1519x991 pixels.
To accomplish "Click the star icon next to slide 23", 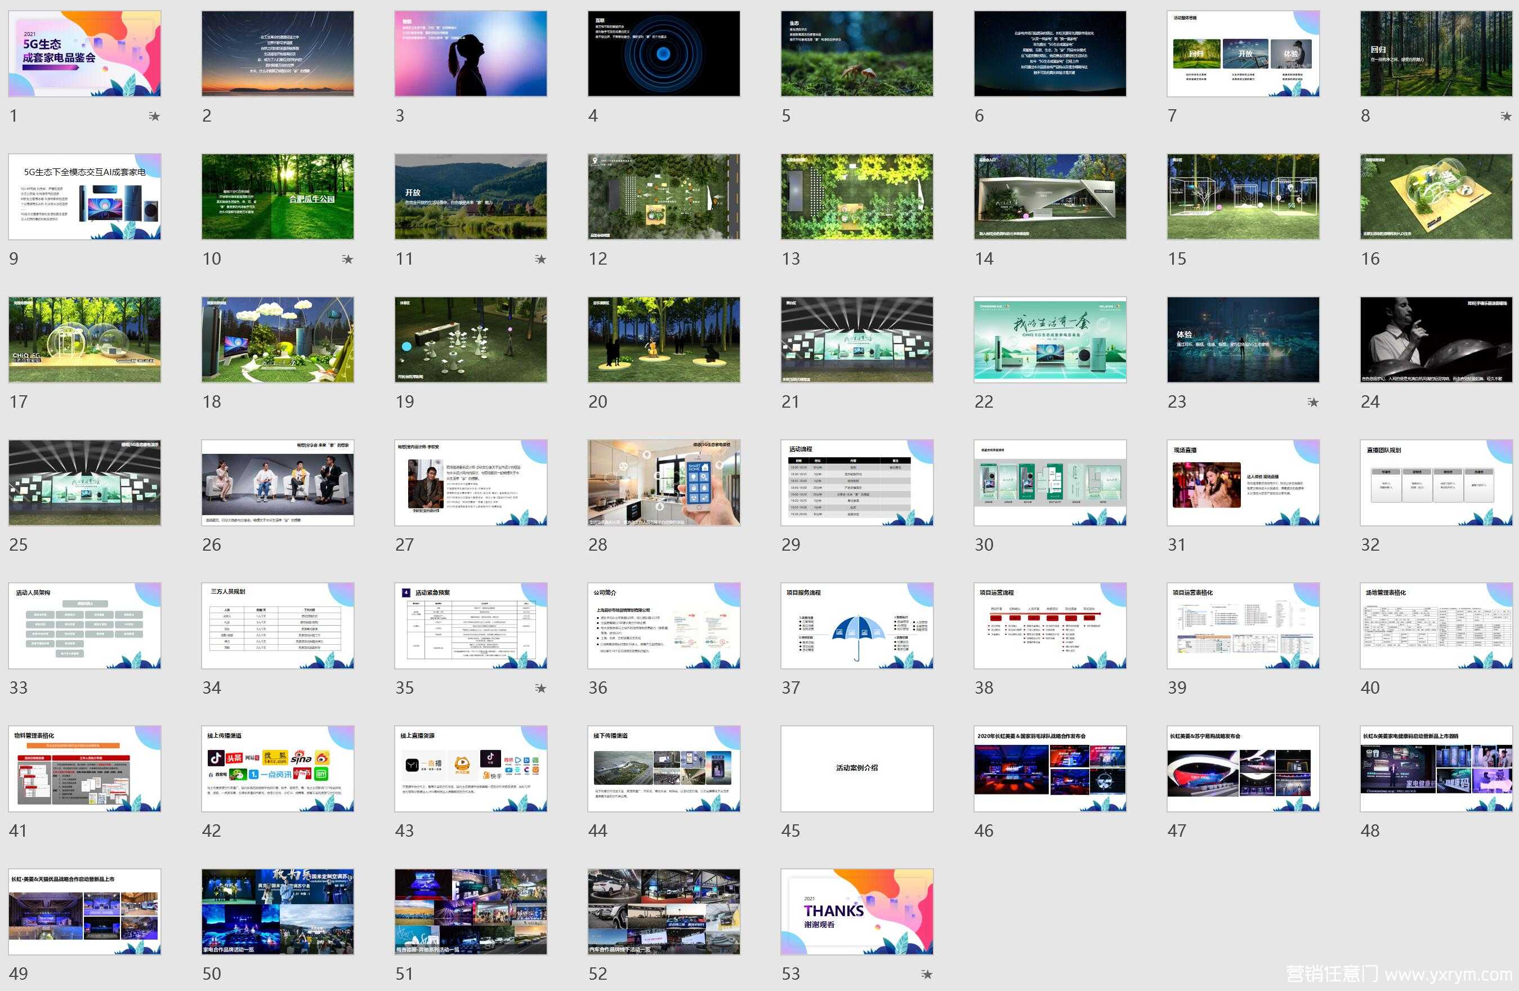I will pyautogui.click(x=1313, y=402).
